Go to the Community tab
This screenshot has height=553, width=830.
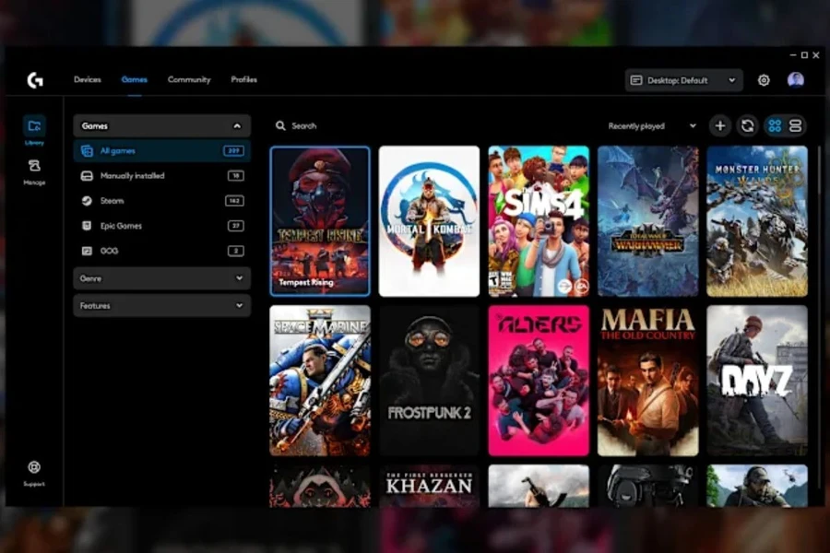tap(189, 80)
